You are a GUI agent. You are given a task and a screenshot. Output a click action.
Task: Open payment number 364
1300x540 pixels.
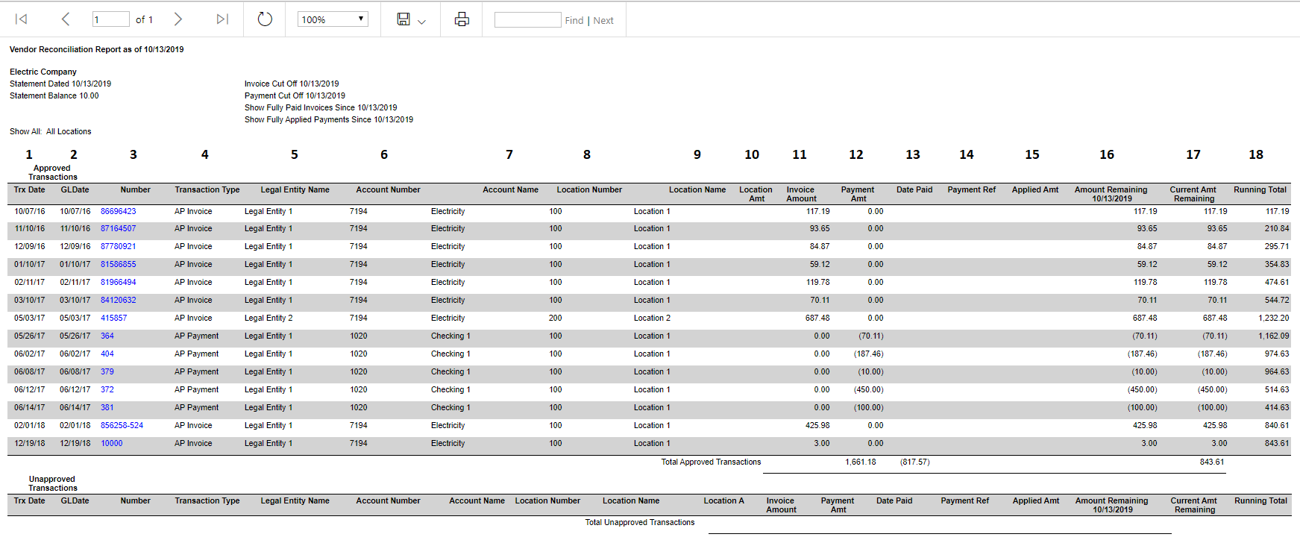click(107, 336)
